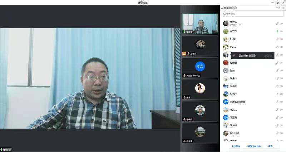The image size is (286, 152).
Task: Click the 解除全体静音 (unmute all) button
Action: click(254, 146)
